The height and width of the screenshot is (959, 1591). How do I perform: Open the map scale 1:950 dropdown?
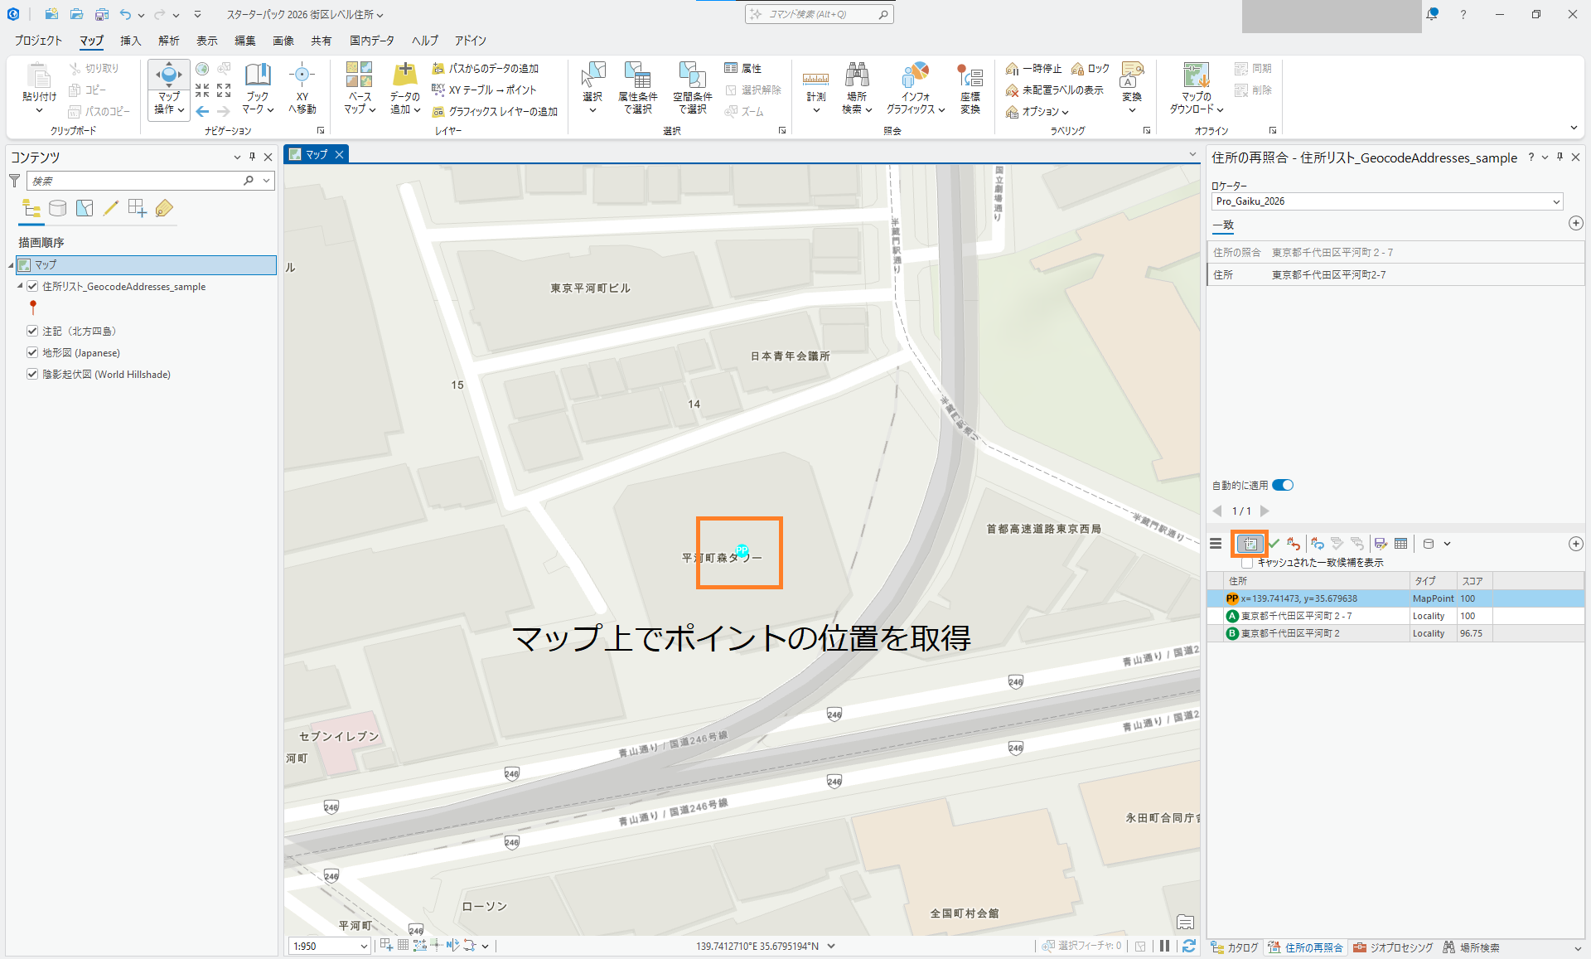click(x=363, y=946)
